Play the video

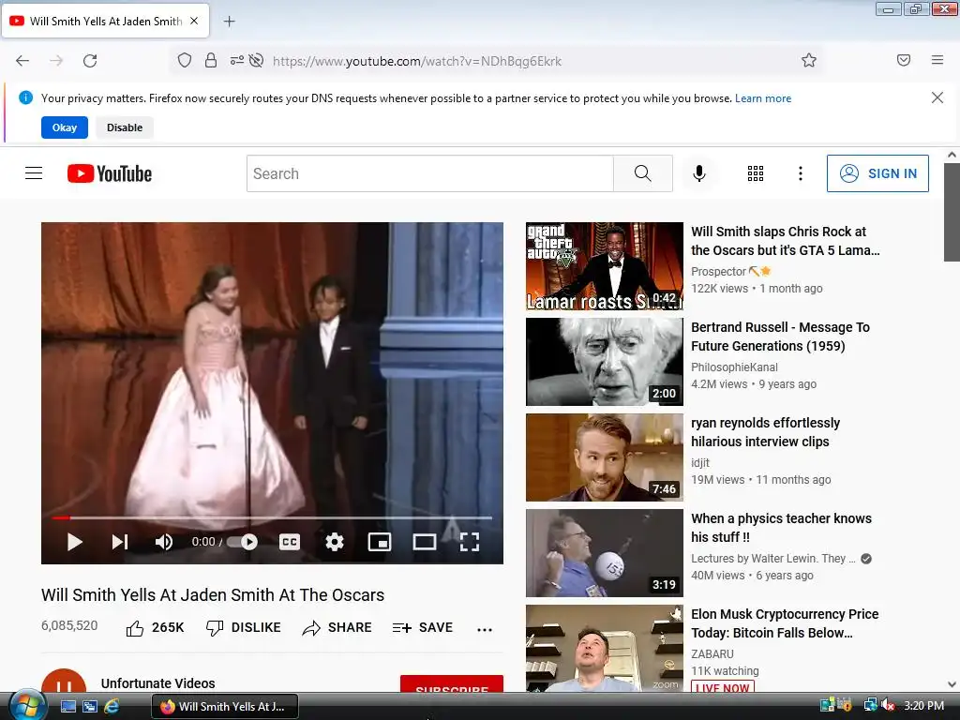pyautogui.click(x=75, y=542)
